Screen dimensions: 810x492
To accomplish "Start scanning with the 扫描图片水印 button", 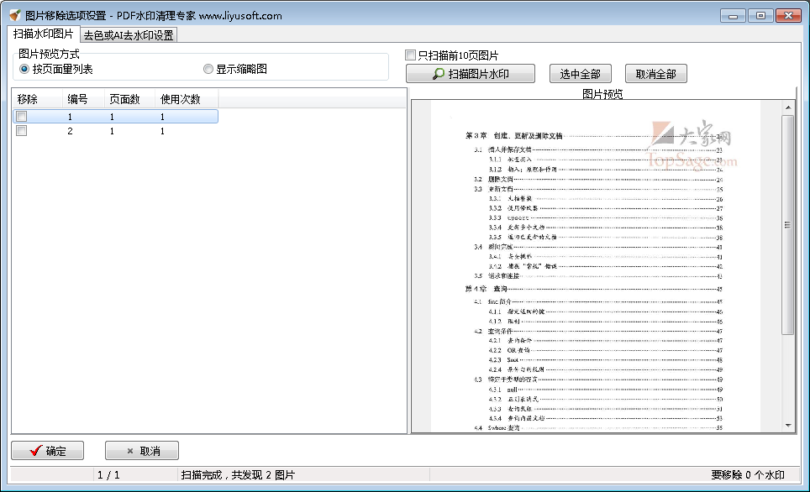I will click(471, 73).
